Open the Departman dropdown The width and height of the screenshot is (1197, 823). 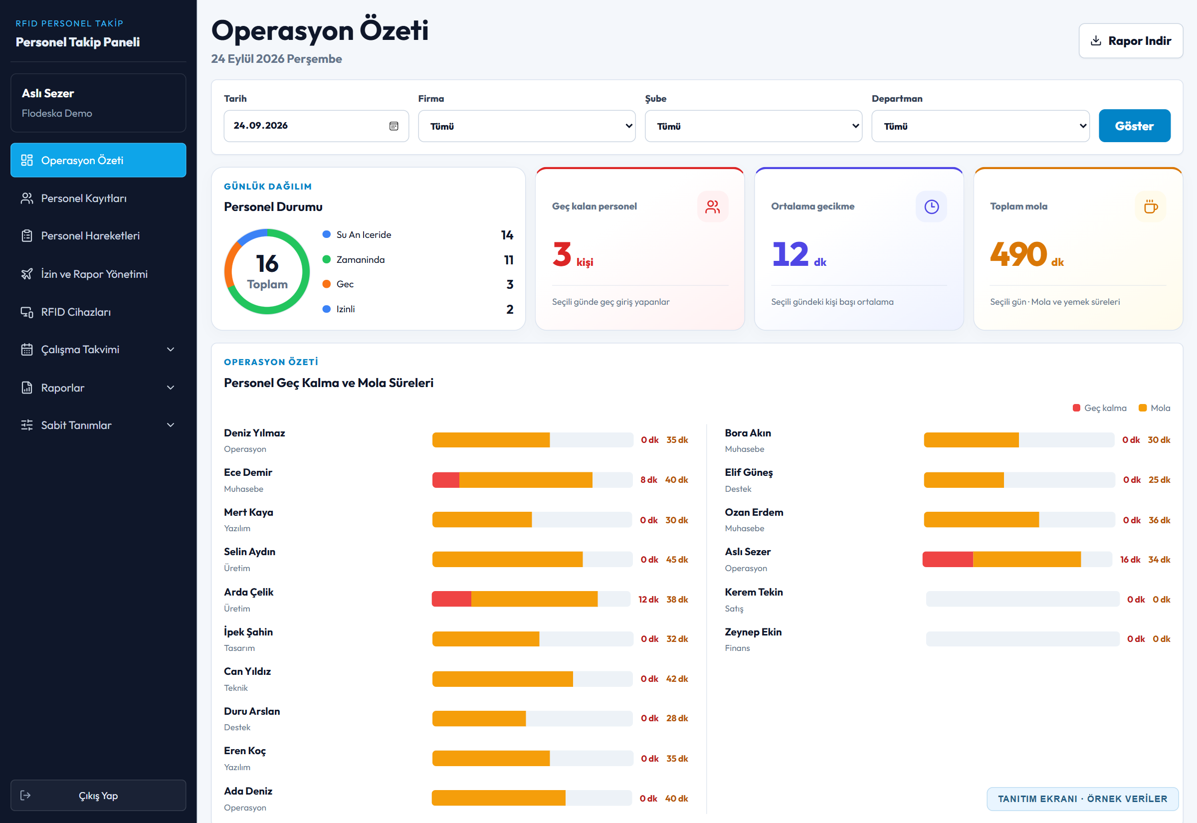[x=980, y=126]
